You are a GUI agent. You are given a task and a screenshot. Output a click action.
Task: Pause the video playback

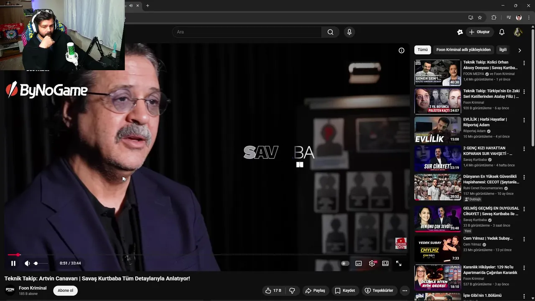click(x=13, y=263)
